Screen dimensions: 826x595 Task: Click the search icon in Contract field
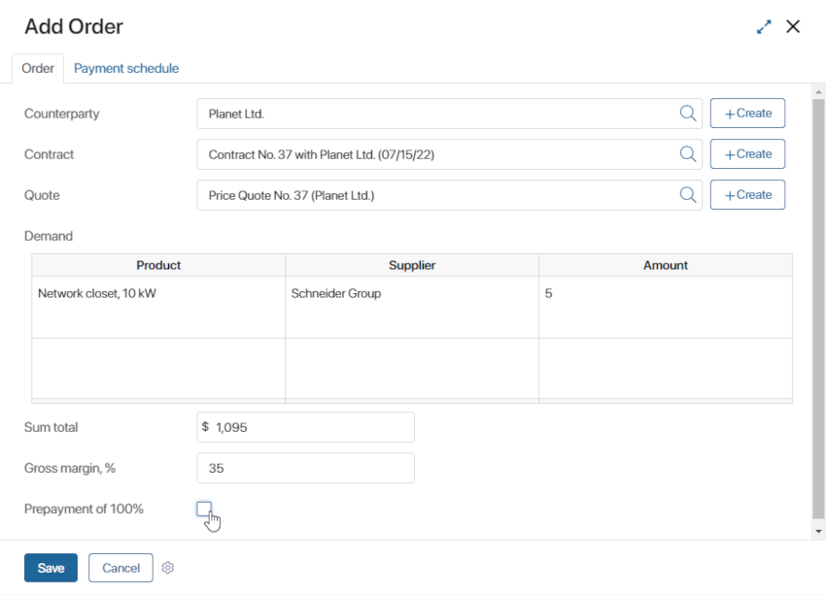pyautogui.click(x=687, y=154)
